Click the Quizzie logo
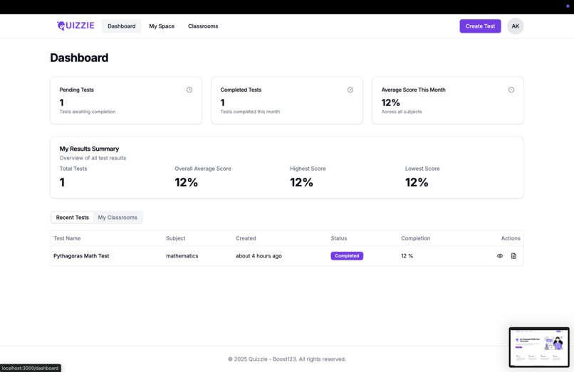 [75, 26]
